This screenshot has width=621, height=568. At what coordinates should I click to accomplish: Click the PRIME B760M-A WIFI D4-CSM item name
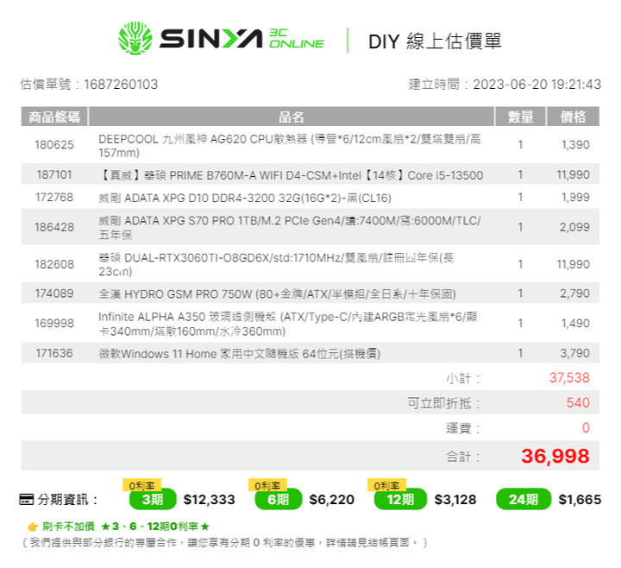pos(291,174)
